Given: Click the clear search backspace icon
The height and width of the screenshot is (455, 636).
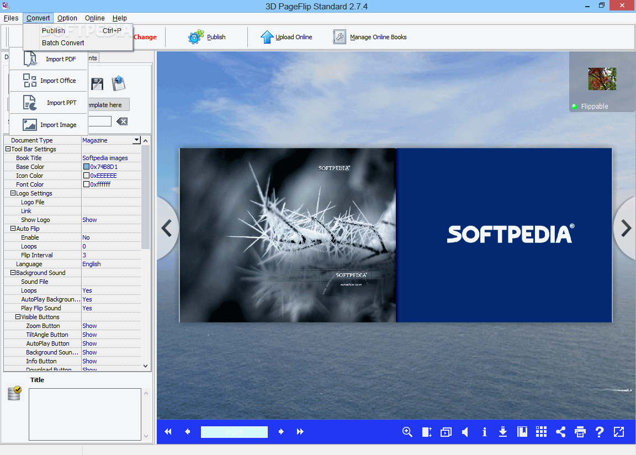Looking at the screenshot, I should point(122,121).
